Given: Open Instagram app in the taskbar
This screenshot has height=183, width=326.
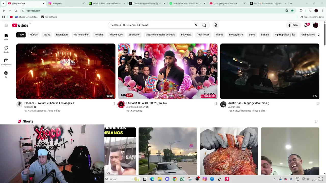Looking at the screenshot, I should (205, 179).
